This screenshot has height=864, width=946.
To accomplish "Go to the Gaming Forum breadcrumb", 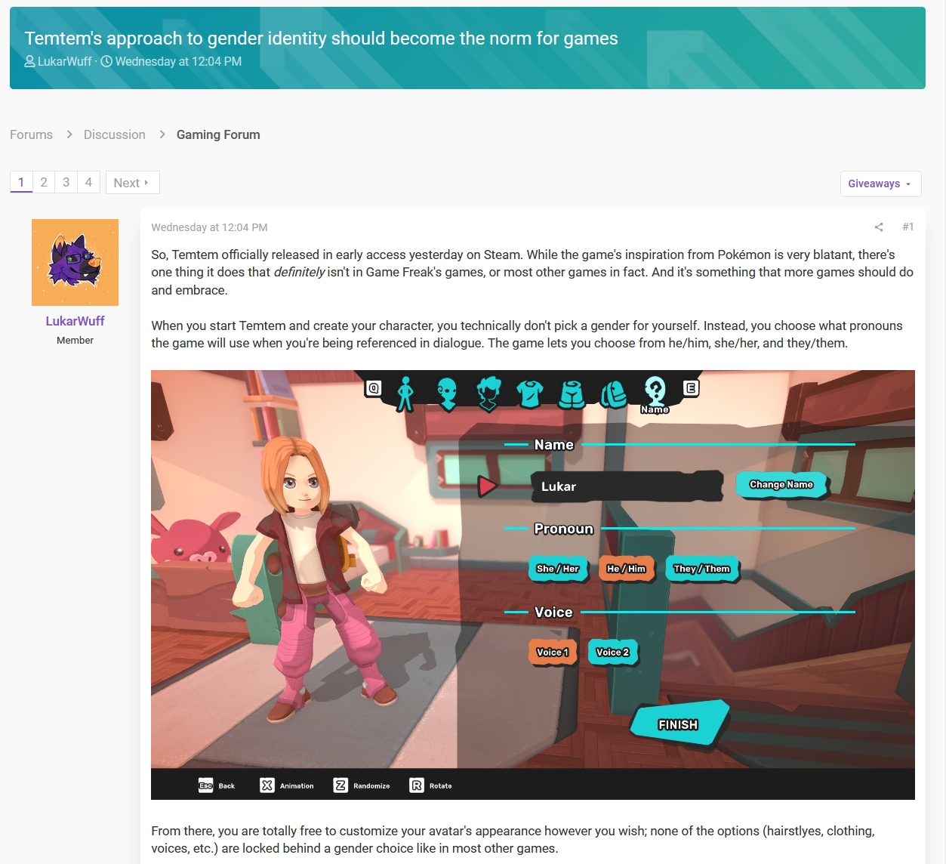I will coord(218,134).
